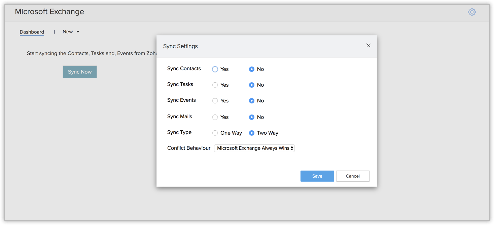The width and height of the screenshot is (494, 225).
Task: Set Sync Events to Yes
Action: pyautogui.click(x=215, y=101)
